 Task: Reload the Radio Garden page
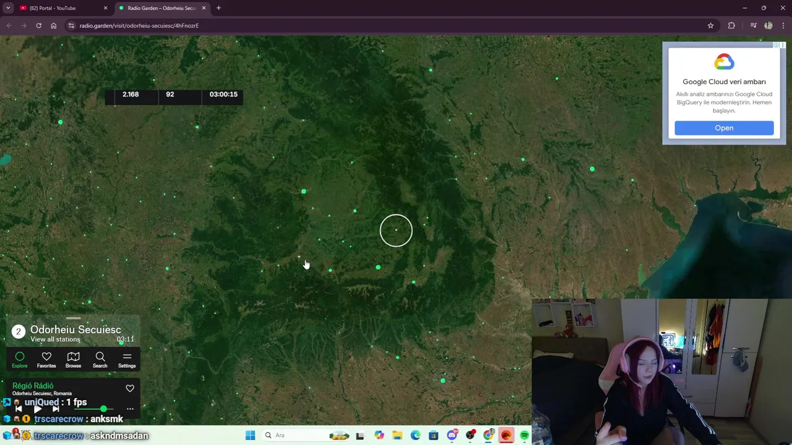(x=38, y=25)
